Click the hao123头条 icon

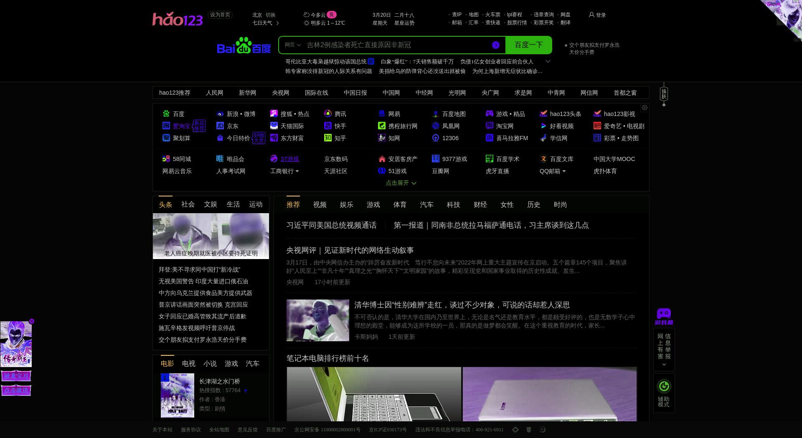[x=543, y=113]
